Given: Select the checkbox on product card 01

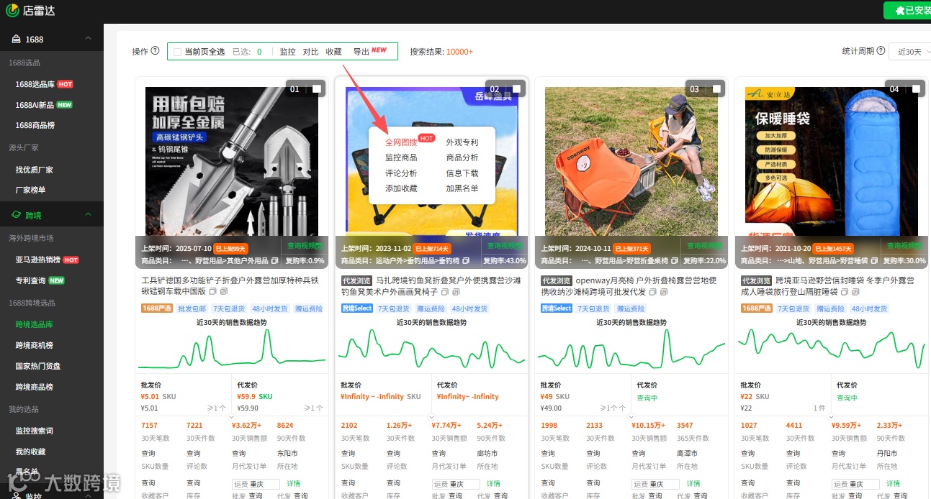Looking at the screenshot, I should (x=316, y=89).
